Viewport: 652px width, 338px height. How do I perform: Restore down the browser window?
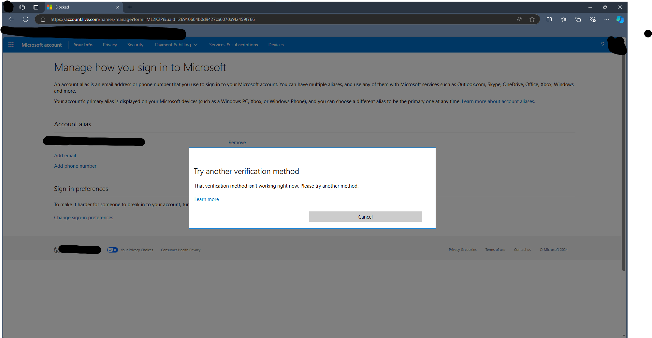(605, 7)
